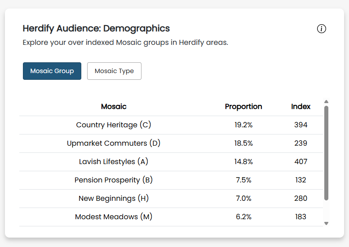Click the Herdify Audience: Demographics heading

[x=96, y=29]
